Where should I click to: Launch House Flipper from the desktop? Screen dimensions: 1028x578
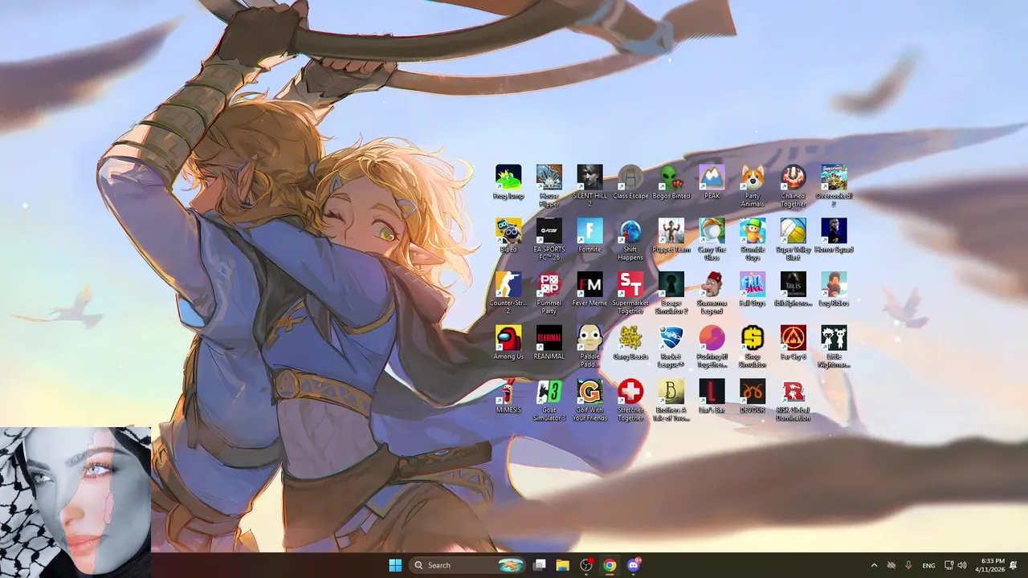point(549,186)
